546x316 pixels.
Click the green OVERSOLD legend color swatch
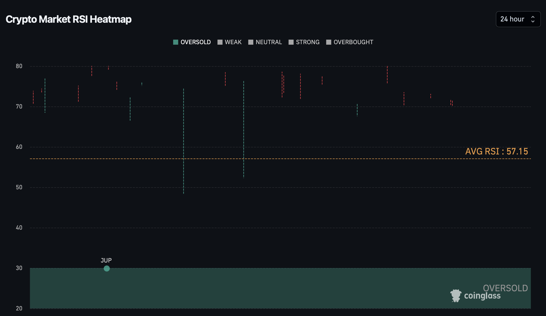pos(176,42)
